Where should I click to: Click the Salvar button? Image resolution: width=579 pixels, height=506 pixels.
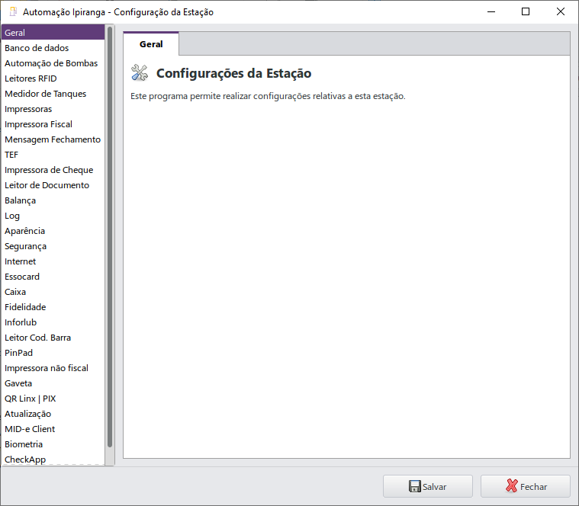(428, 486)
